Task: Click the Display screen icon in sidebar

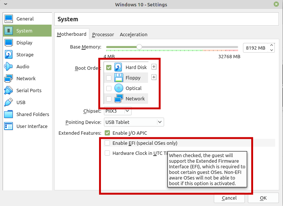Action: [x=9, y=43]
